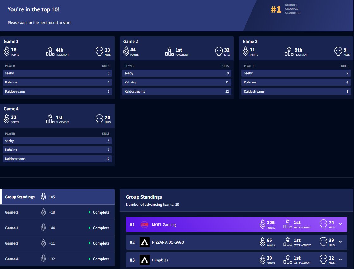Click Kahzine's row in Game 2
354x269 pixels.
[177, 82]
